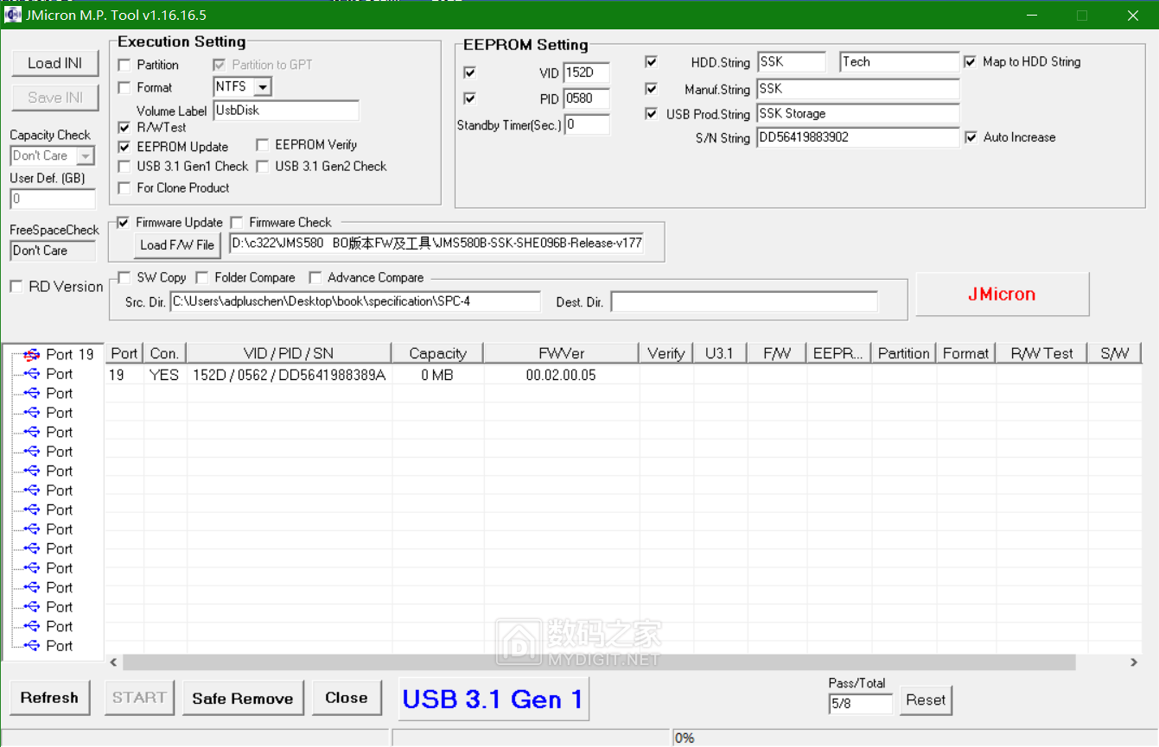Viewport: 1159px width, 747px height.
Task: Toggle the EEPROM Update checkbox
Action: tap(124, 147)
